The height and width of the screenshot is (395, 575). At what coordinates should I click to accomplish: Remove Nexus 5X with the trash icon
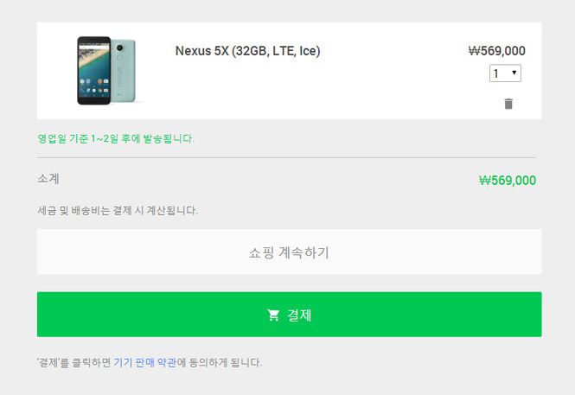click(x=508, y=104)
